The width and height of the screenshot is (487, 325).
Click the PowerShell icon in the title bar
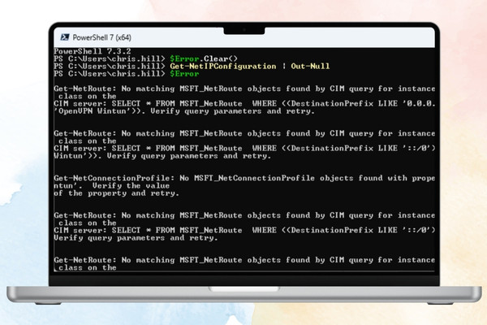[65, 37]
